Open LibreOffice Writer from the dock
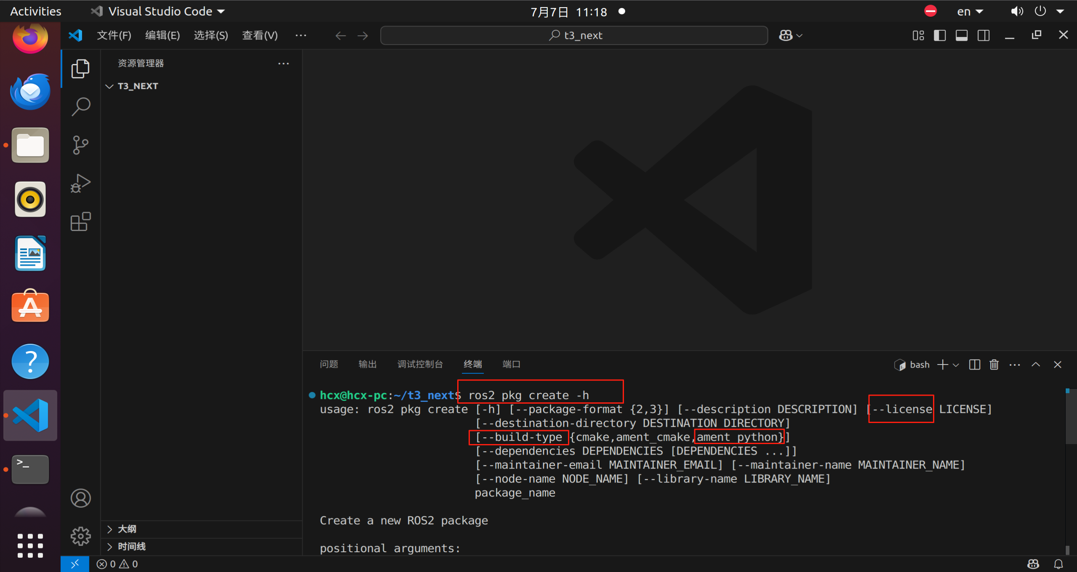The width and height of the screenshot is (1077, 572). 30,253
